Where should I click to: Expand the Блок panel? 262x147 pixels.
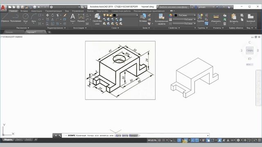click(x=146, y=28)
